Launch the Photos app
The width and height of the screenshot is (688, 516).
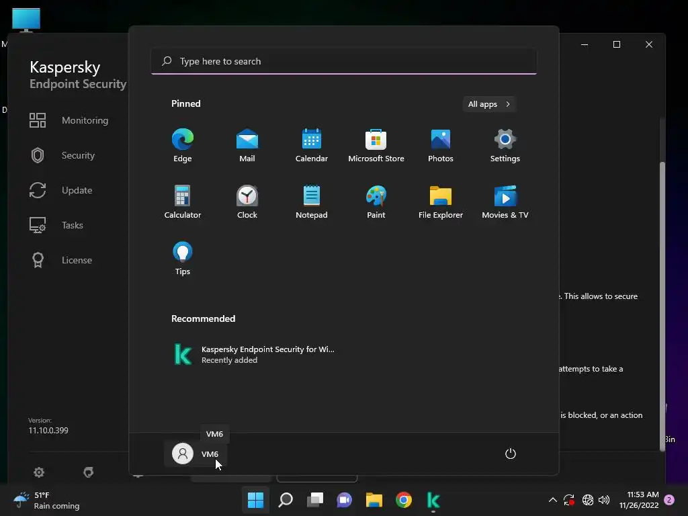(441, 146)
